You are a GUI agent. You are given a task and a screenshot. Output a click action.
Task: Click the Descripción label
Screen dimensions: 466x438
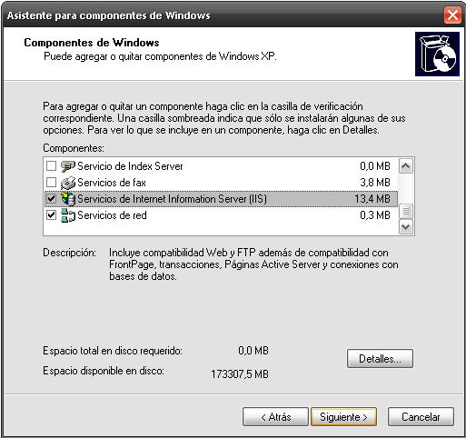click(69, 253)
